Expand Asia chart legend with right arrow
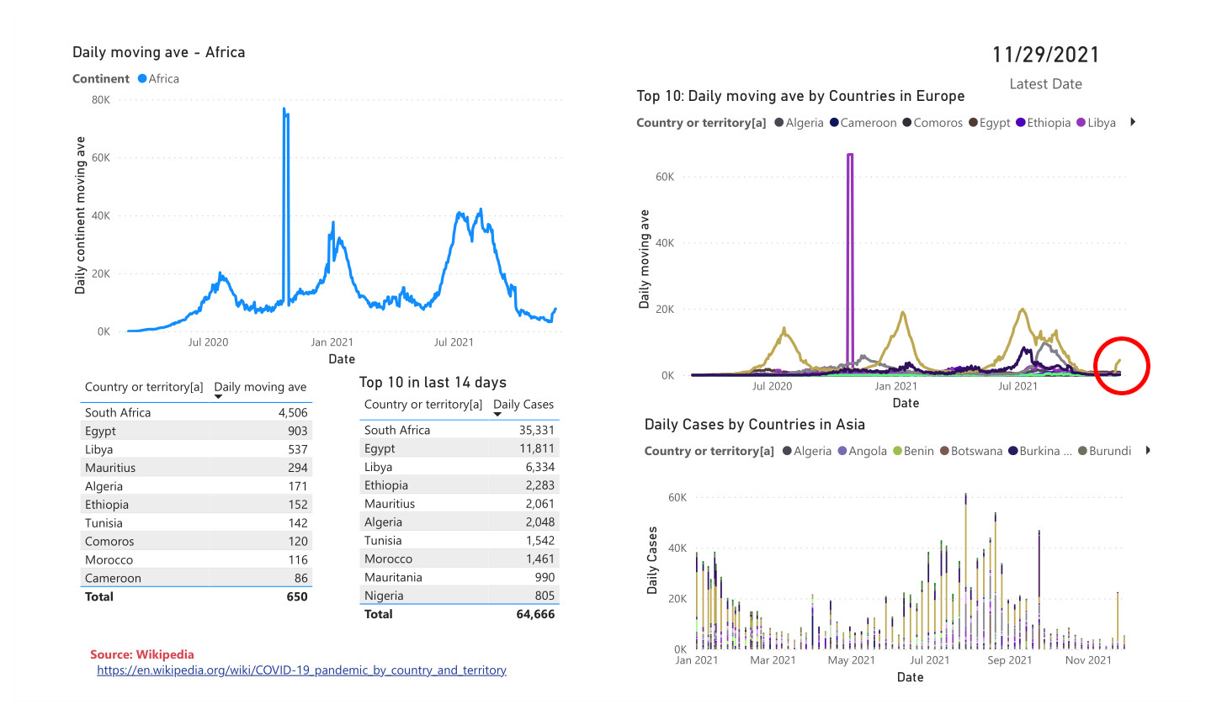1206x715 pixels. (1148, 451)
